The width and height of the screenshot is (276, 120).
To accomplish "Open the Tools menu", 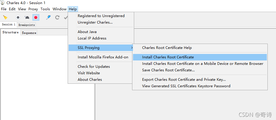I will (45, 9).
